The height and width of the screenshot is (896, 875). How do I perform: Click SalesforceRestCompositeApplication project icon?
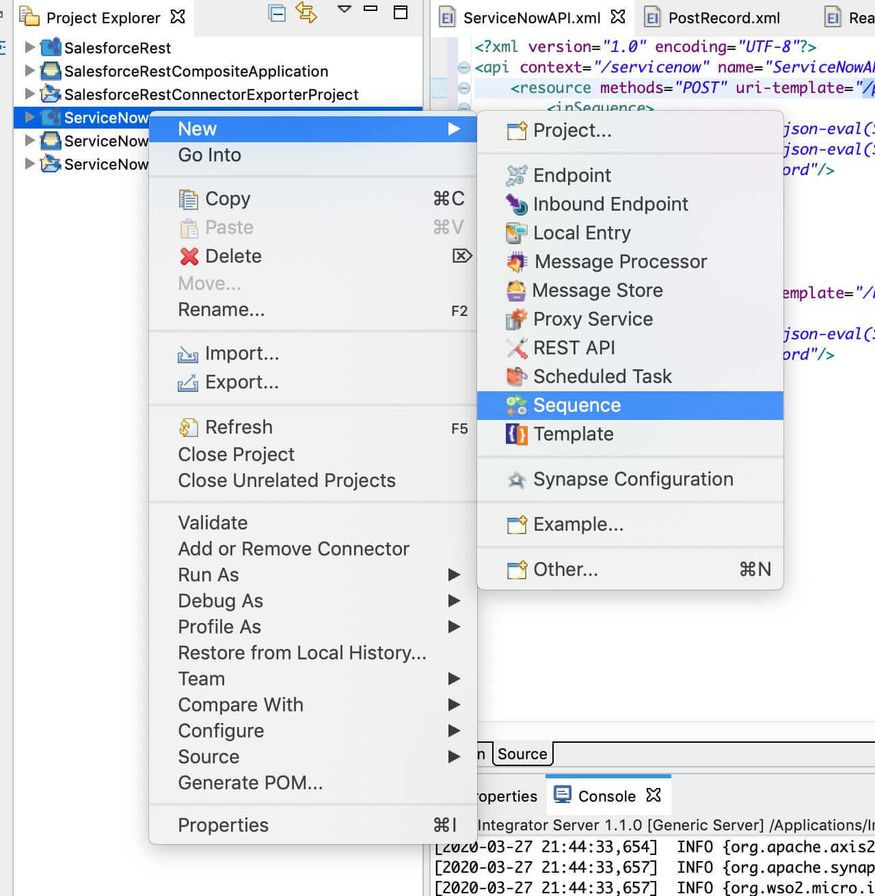[x=51, y=71]
